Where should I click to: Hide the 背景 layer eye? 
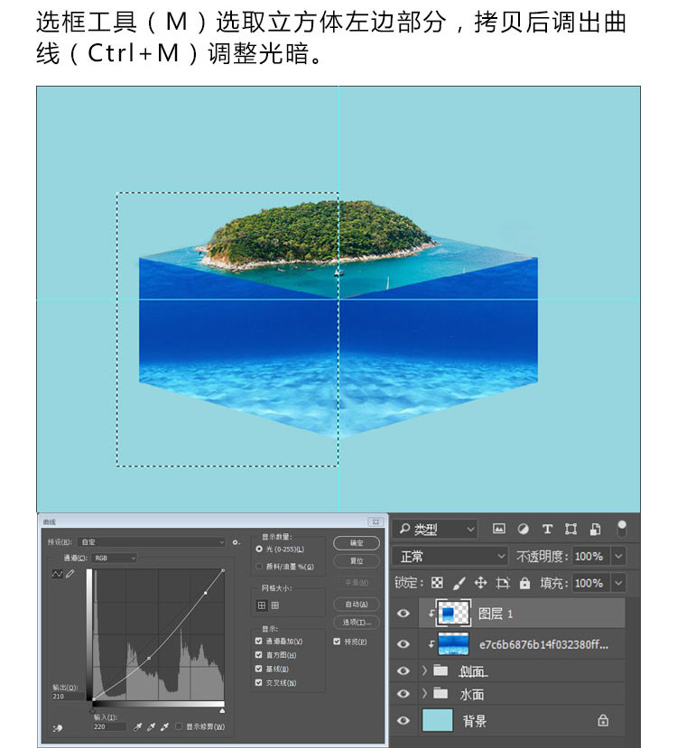pyautogui.click(x=403, y=720)
